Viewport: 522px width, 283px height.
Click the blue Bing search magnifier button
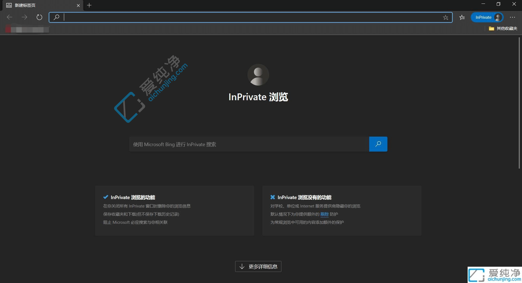click(378, 144)
